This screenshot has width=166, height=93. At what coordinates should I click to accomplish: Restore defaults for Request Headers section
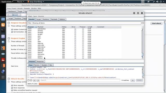click(x=9, y=26)
